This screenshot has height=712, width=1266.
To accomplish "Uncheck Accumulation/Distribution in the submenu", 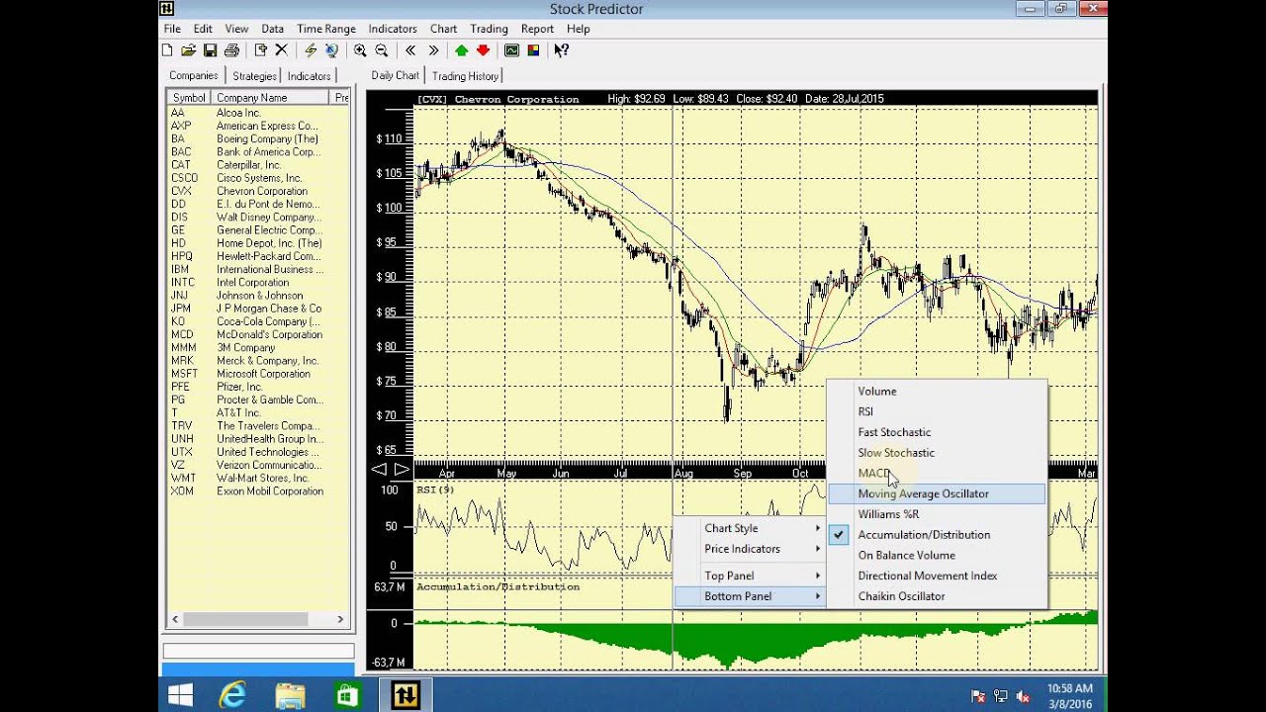I will point(937,535).
